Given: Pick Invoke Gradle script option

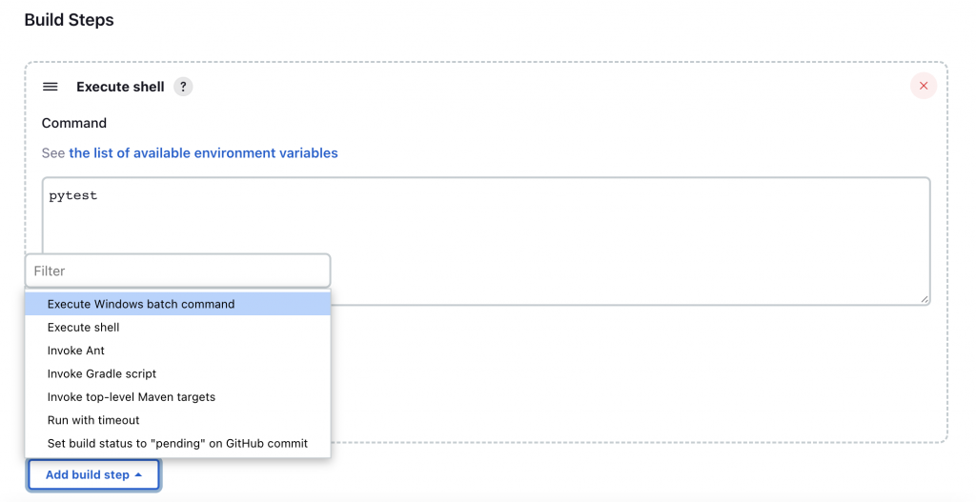Looking at the screenshot, I should click(102, 373).
